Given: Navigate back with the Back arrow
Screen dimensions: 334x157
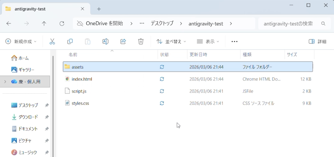Looking at the screenshot, I should [x=9, y=24].
